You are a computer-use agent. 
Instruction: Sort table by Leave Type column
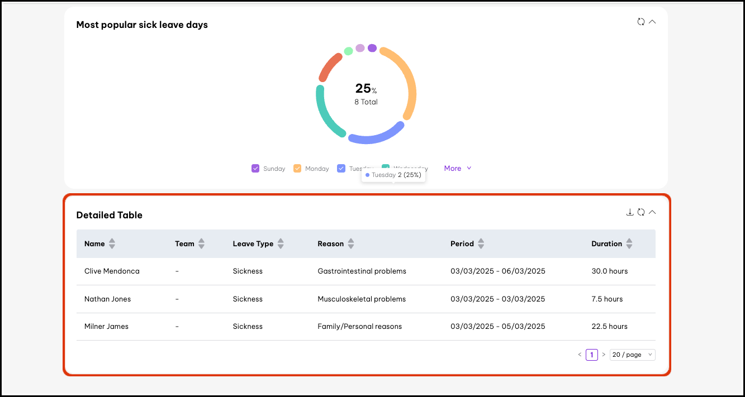(x=281, y=243)
